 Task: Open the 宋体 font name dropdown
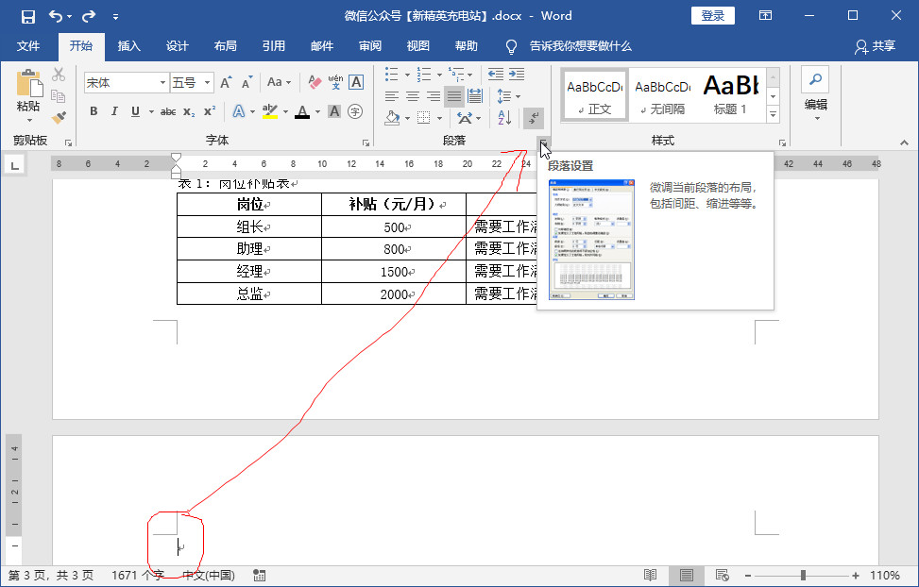click(162, 83)
